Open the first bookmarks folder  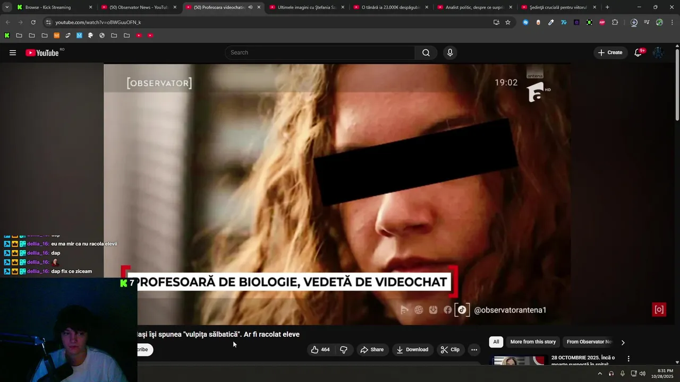(x=19, y=36)
